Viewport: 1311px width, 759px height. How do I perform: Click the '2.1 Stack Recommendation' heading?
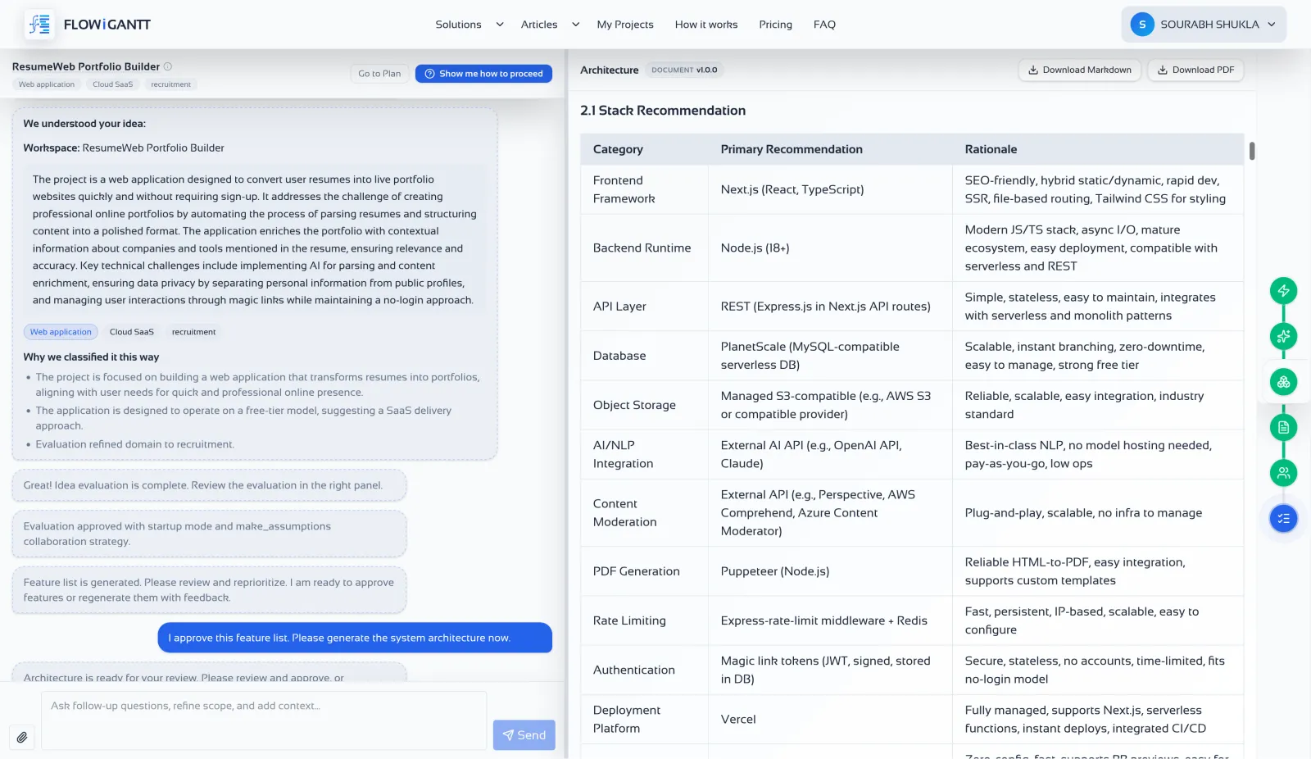coord(663,111)
